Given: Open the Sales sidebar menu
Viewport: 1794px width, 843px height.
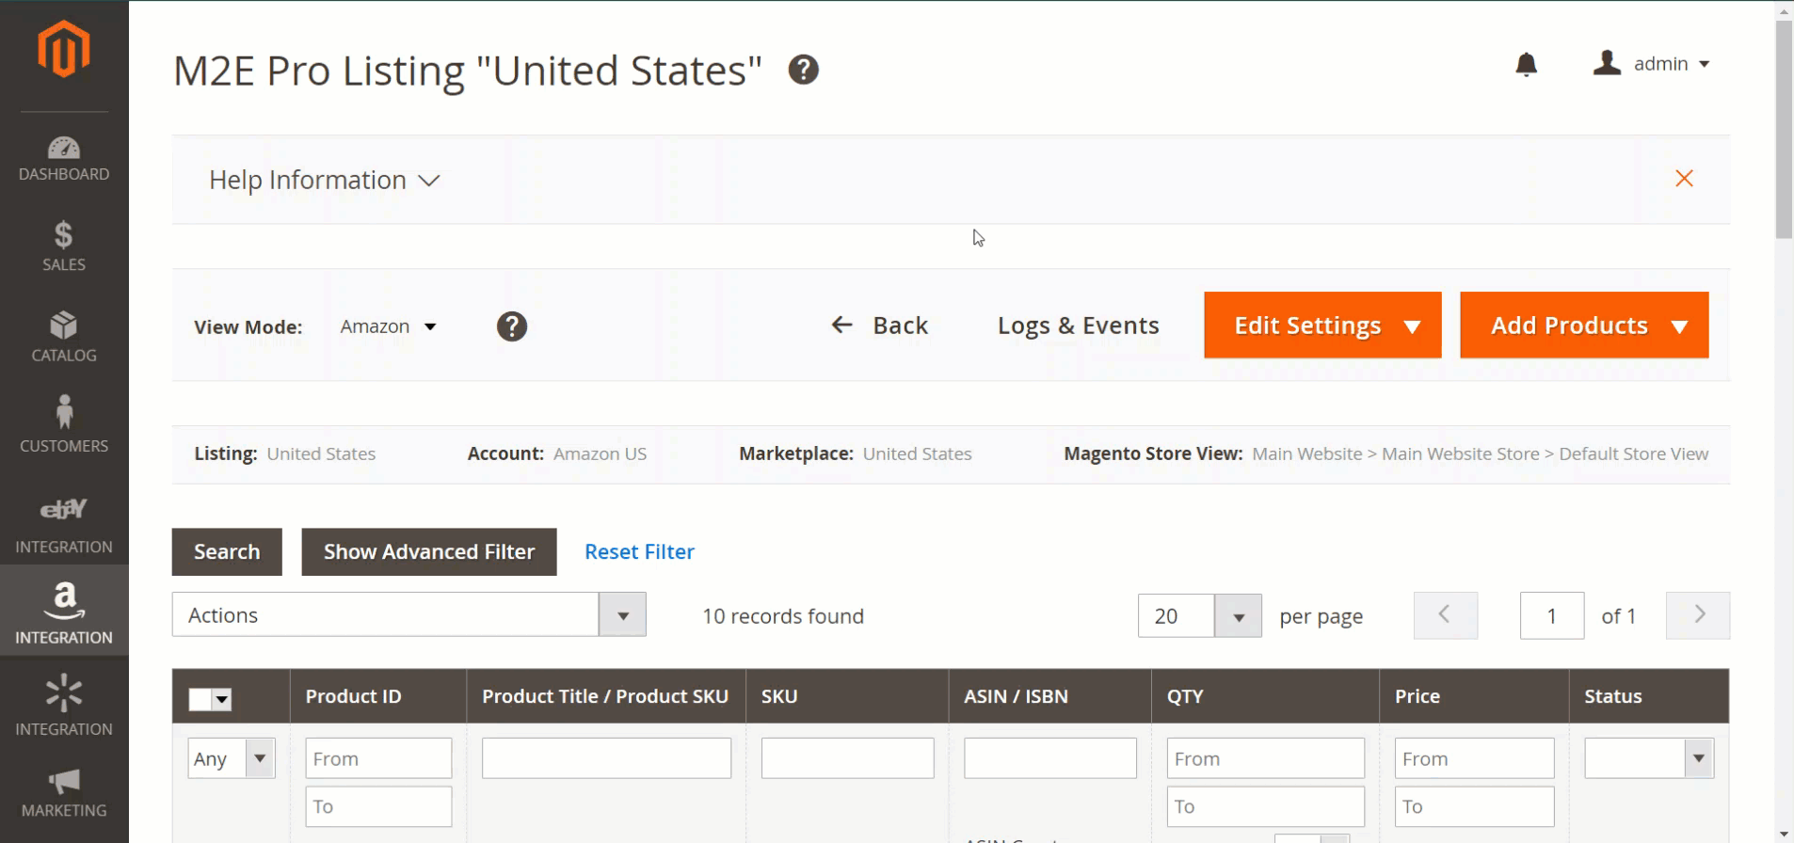Looking at the screenshot, I should [x=64, y=247].
